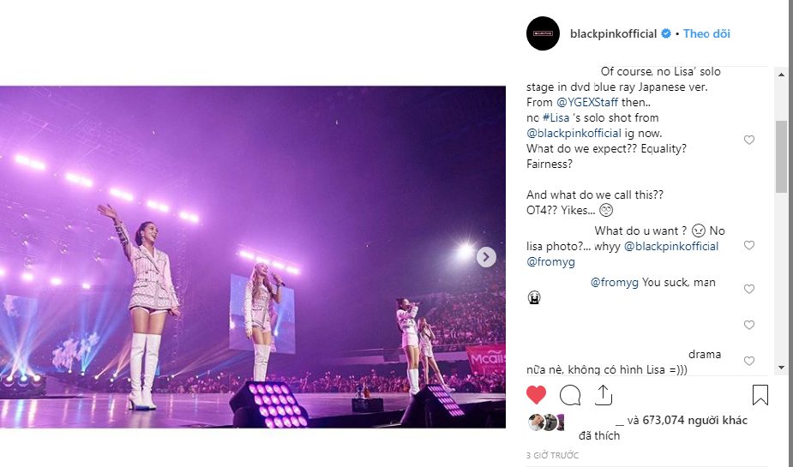This screenshot has height=467, width=793.
Task: Click the comment scrollbar thumb
Action: 781,156
